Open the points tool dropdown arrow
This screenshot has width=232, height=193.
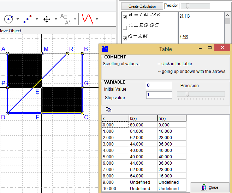37,19
